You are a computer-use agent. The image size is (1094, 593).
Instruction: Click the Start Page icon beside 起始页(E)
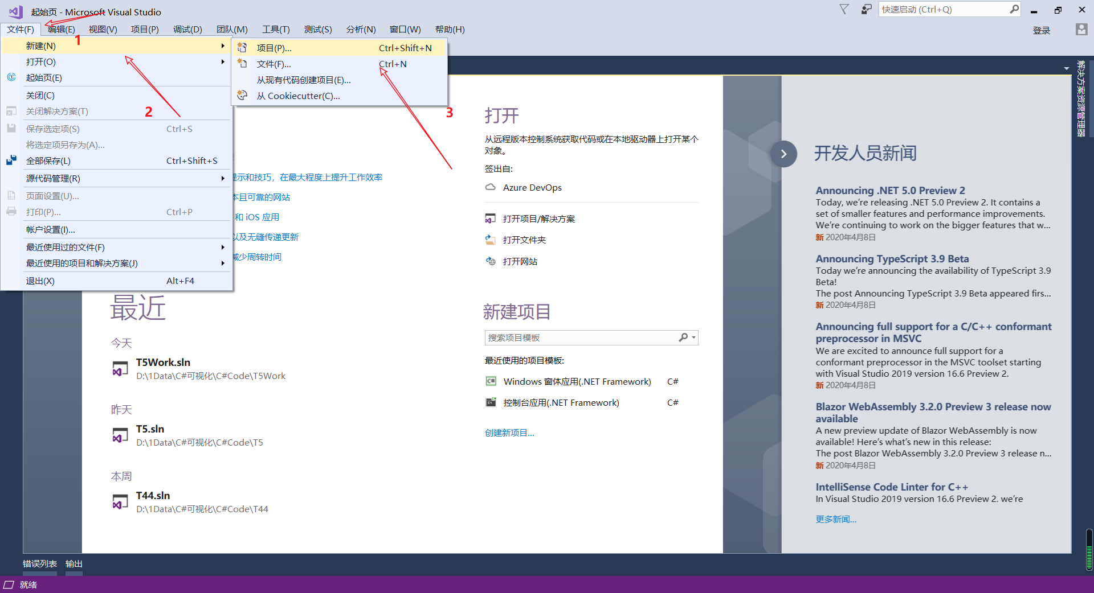[x=11, y=77]
